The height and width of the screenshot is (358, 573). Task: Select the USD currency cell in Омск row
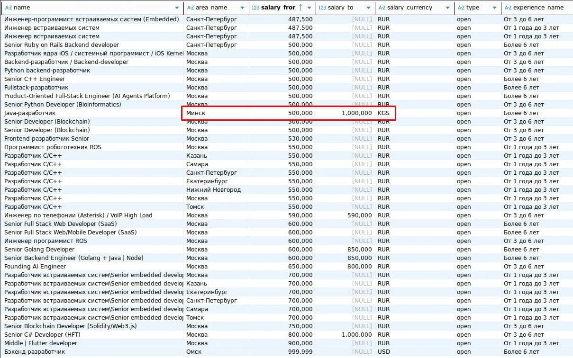click(x=383, y=352)
